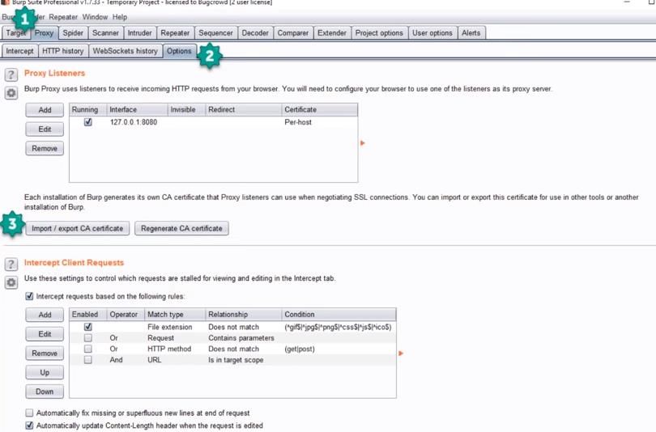Screen dimensions: 656x432
Task: Click Edit in Intercept Client Requests
Action: [x=45, y=334]
